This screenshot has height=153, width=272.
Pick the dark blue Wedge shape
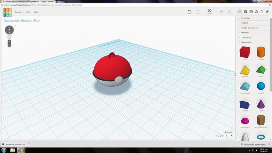(x=244, y=105)
